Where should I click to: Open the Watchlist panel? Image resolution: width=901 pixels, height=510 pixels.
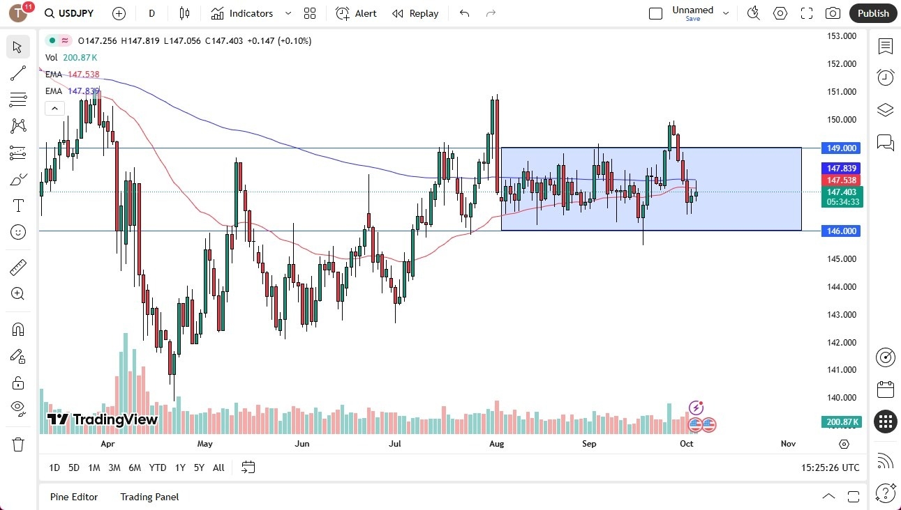[x=885, y=47]
